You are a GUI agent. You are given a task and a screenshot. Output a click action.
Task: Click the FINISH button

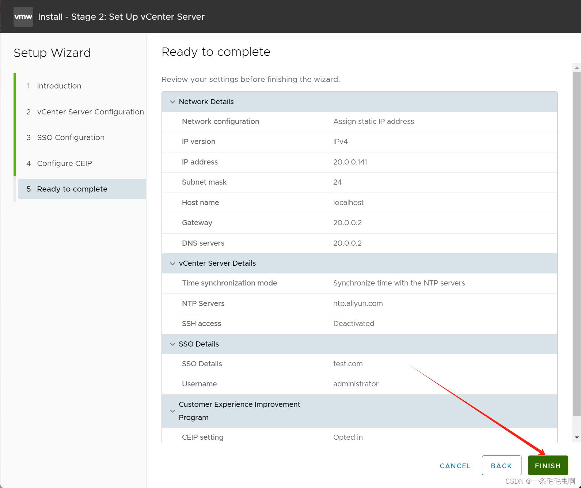coord(548,466)
